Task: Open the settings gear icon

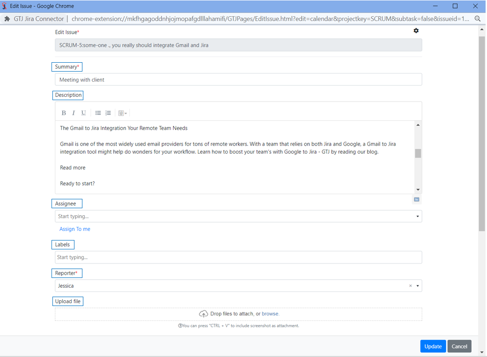Action: pyautogui.click(x=416, y=31)
